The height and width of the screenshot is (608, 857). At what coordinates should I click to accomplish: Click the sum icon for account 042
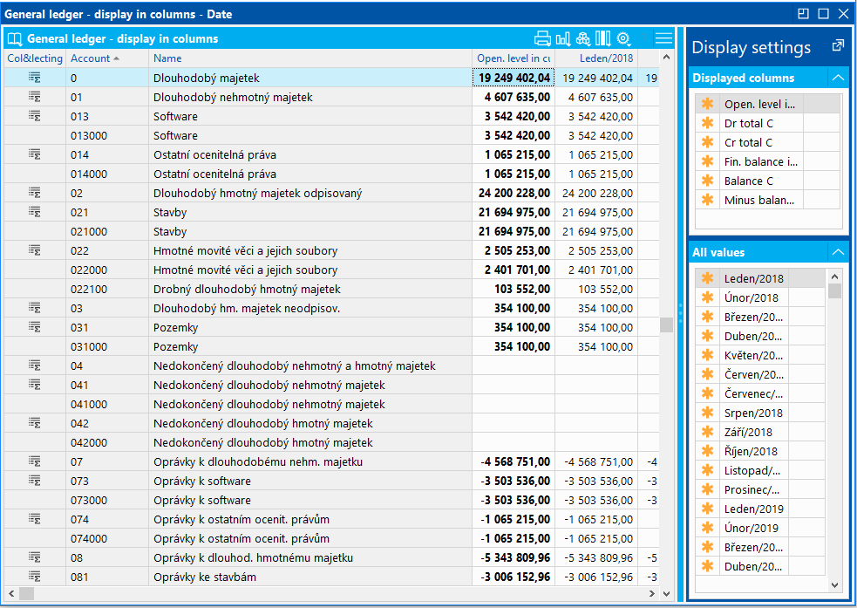pyautogui.click(x=34, y=423)
